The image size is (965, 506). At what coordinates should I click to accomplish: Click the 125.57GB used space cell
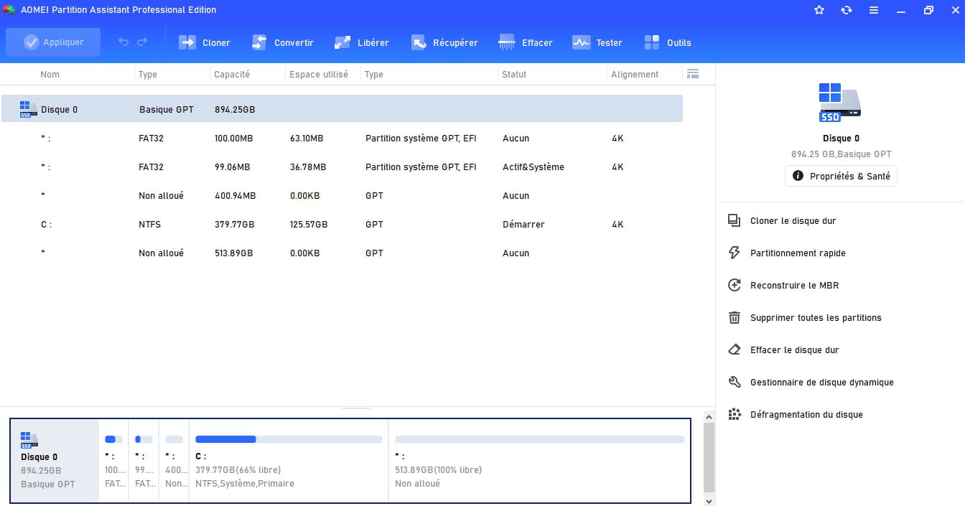309,225
